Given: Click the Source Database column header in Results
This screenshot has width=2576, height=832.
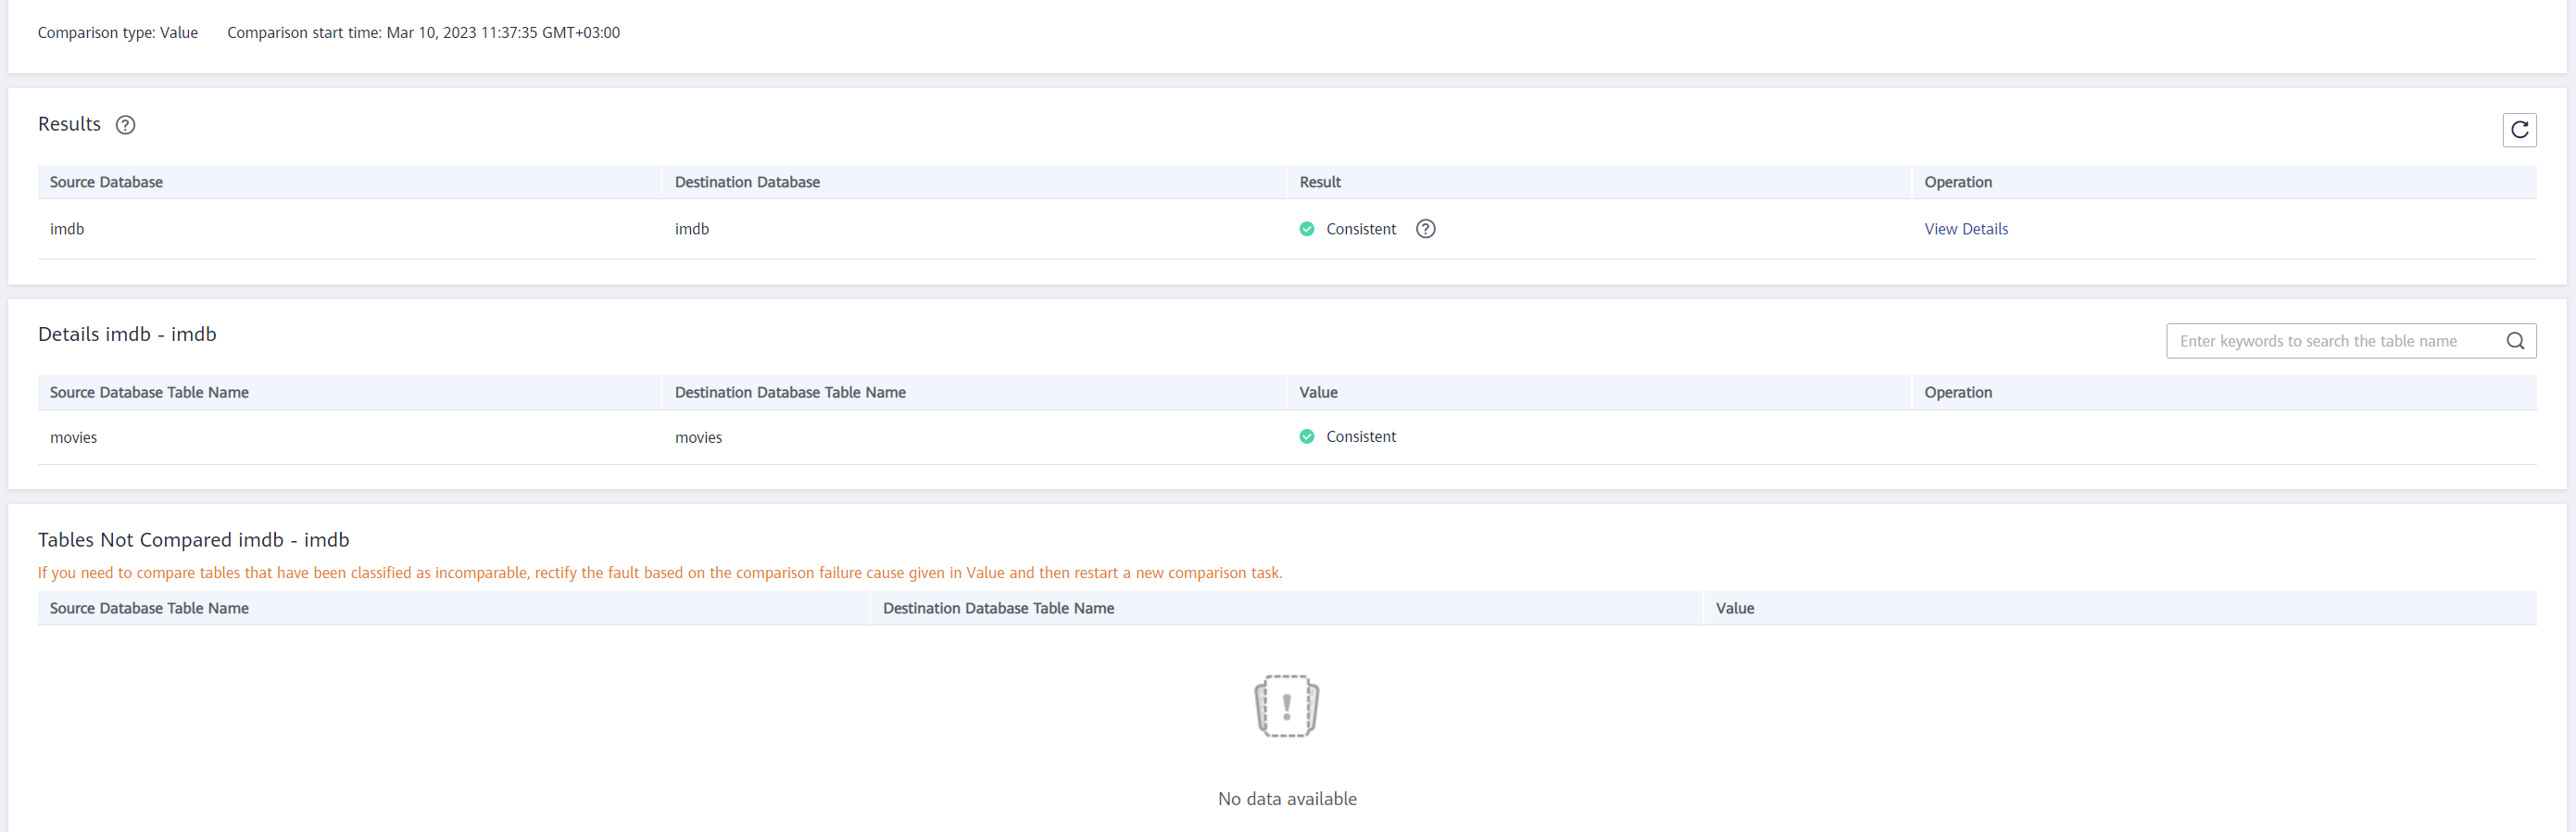Looking at the screenshot, I should (x=106, y=182).
